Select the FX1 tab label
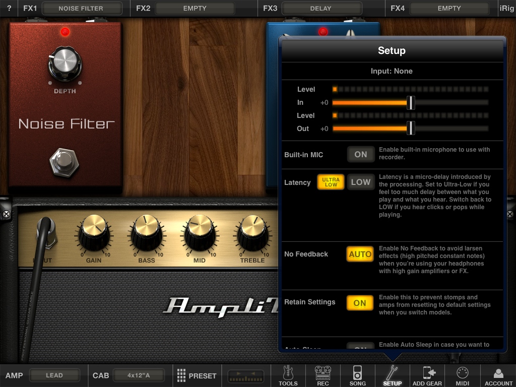516x387 pixels. pos(30,8)
